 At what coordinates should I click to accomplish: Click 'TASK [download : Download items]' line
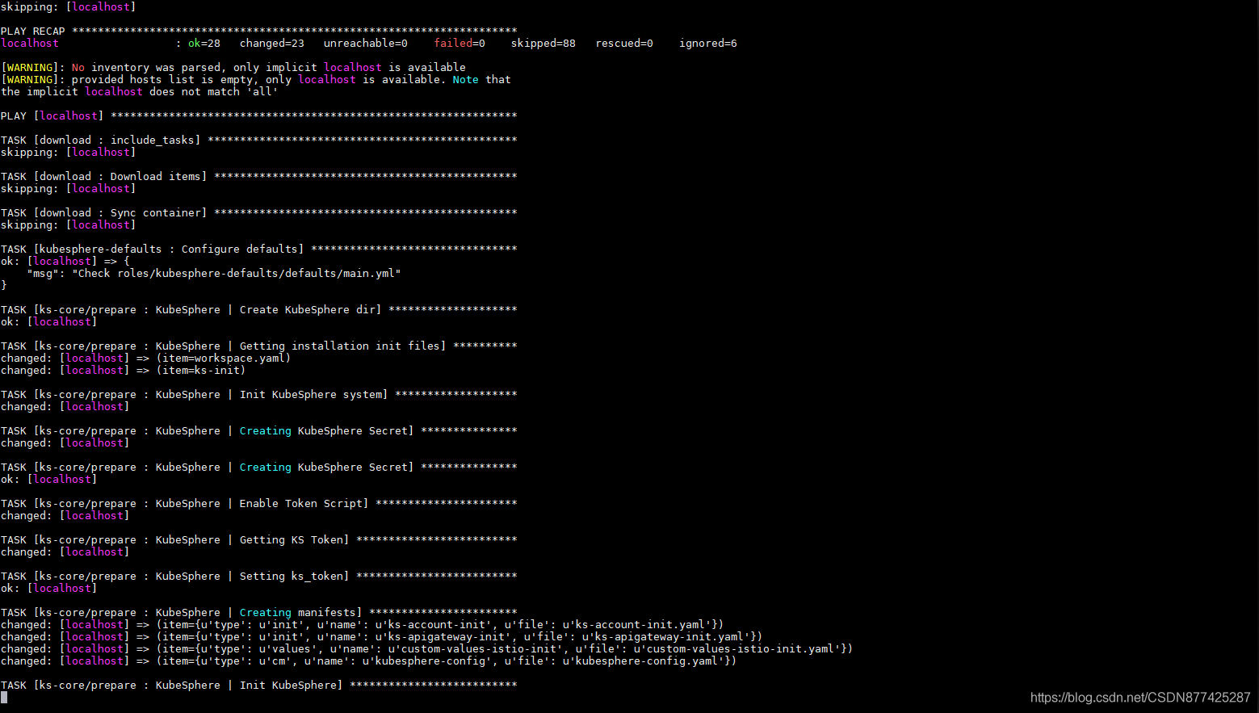tap(258, 177)
